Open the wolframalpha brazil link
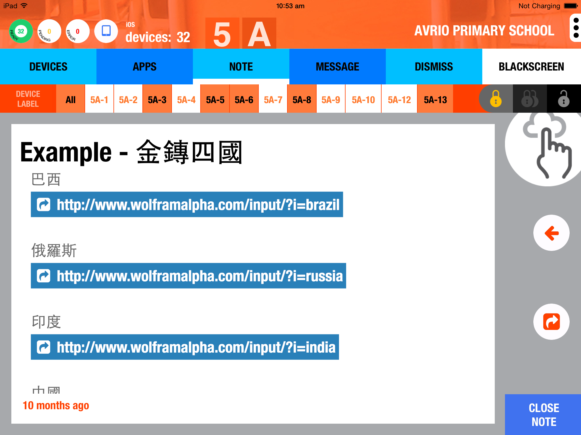Image resolution: width=581 pixels, height=435 pixels. (x=187, y=204)
